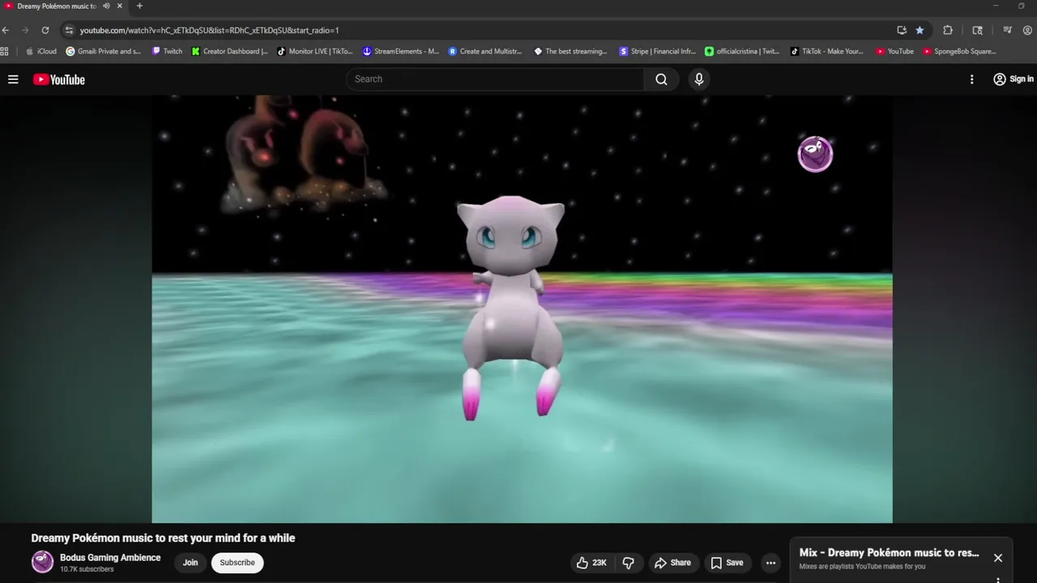Click the Dreamy Pokémon video title text

click(163, 538)
